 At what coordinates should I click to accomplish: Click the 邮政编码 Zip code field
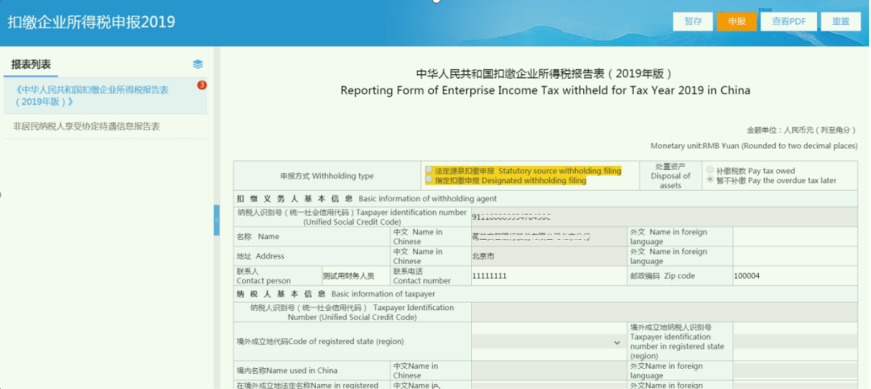coord(795,275)
